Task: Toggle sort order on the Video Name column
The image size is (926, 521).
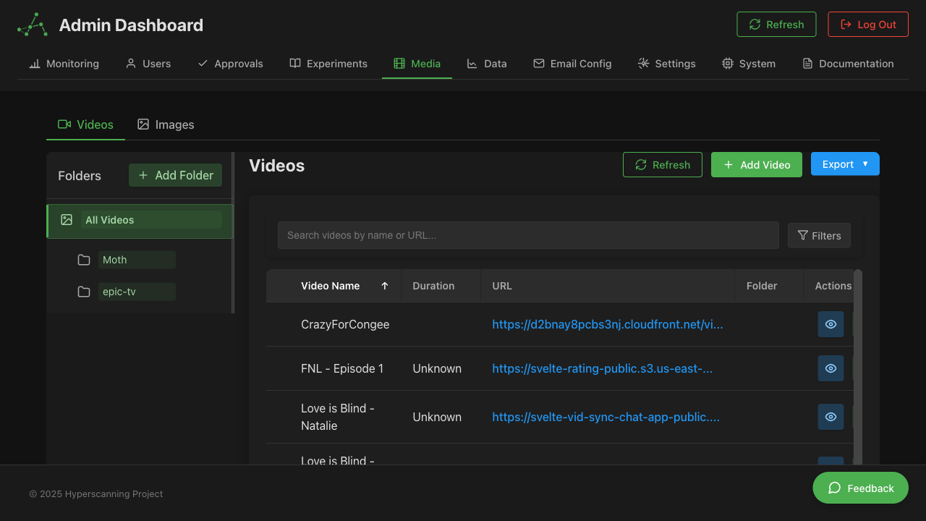Action: point(384,286)
